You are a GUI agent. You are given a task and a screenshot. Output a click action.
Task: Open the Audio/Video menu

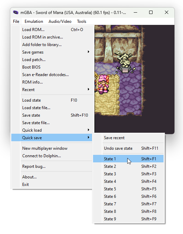(60, 21)
